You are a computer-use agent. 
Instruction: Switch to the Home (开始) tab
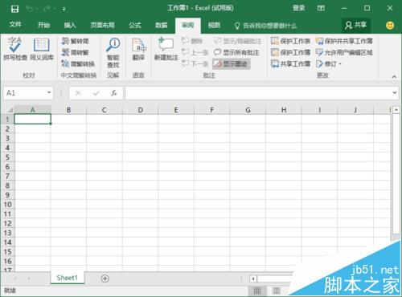tap(43, 25)
